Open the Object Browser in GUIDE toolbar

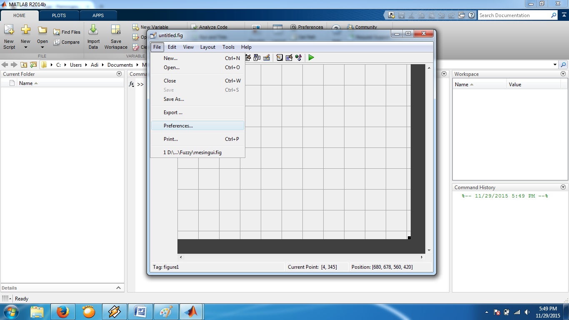coord(299,57)
